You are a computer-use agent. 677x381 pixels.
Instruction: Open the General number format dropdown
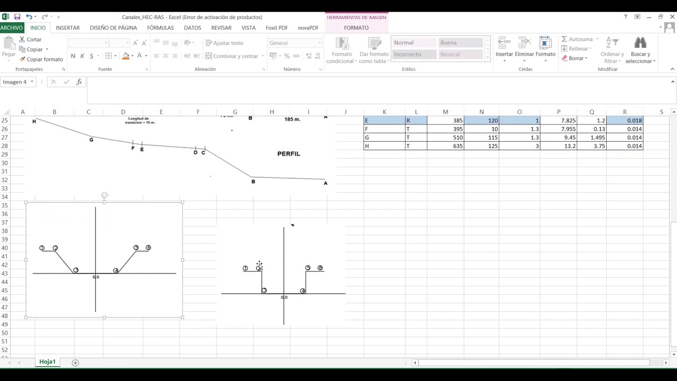click(x=319, y=43)
